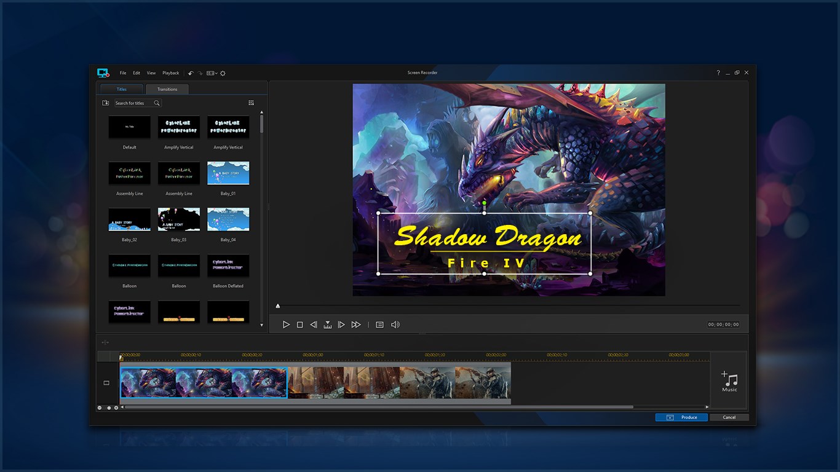This screenshot has height=472, width=840.
Task: Switch to the Titles tab
Action: pos(122,89)
